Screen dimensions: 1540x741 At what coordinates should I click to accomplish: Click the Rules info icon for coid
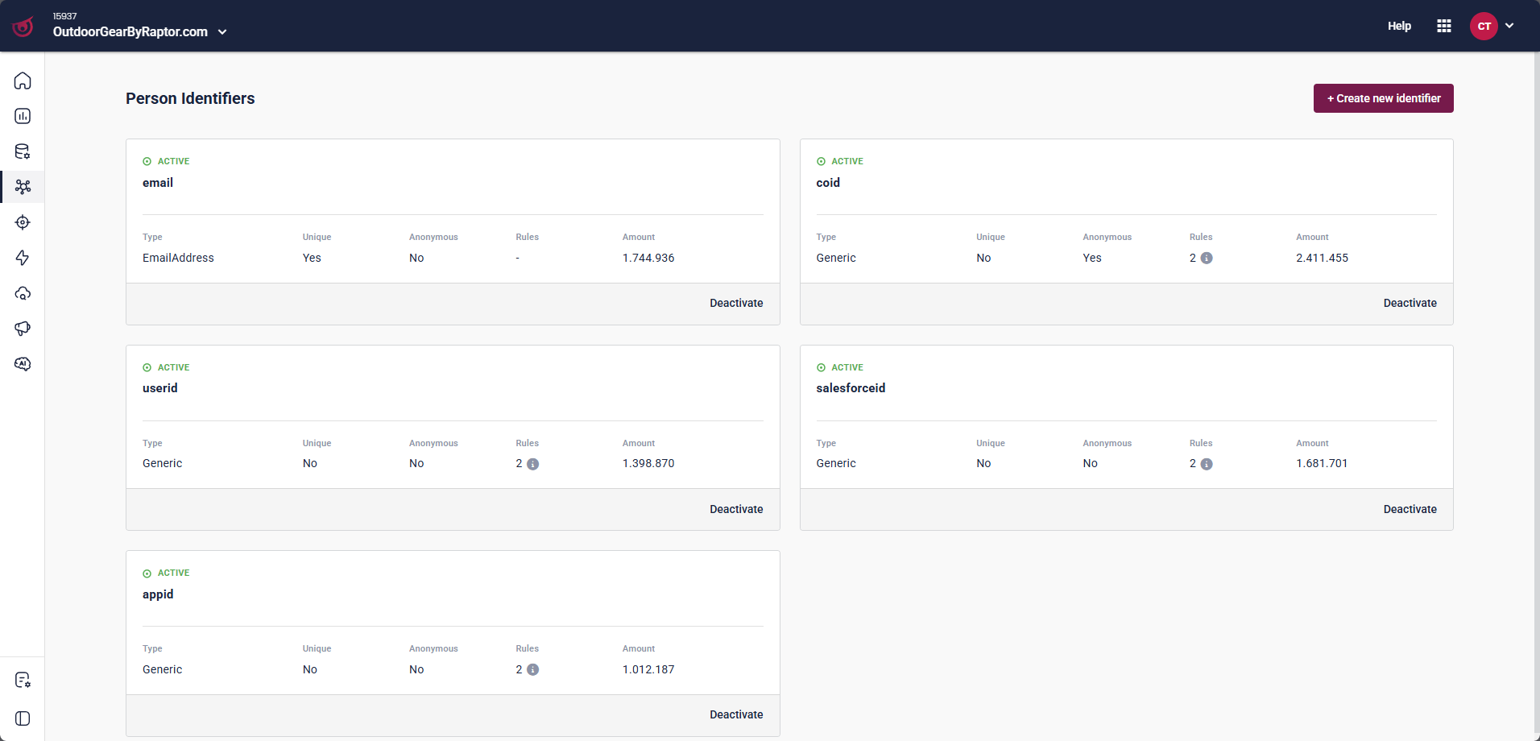1207,259
